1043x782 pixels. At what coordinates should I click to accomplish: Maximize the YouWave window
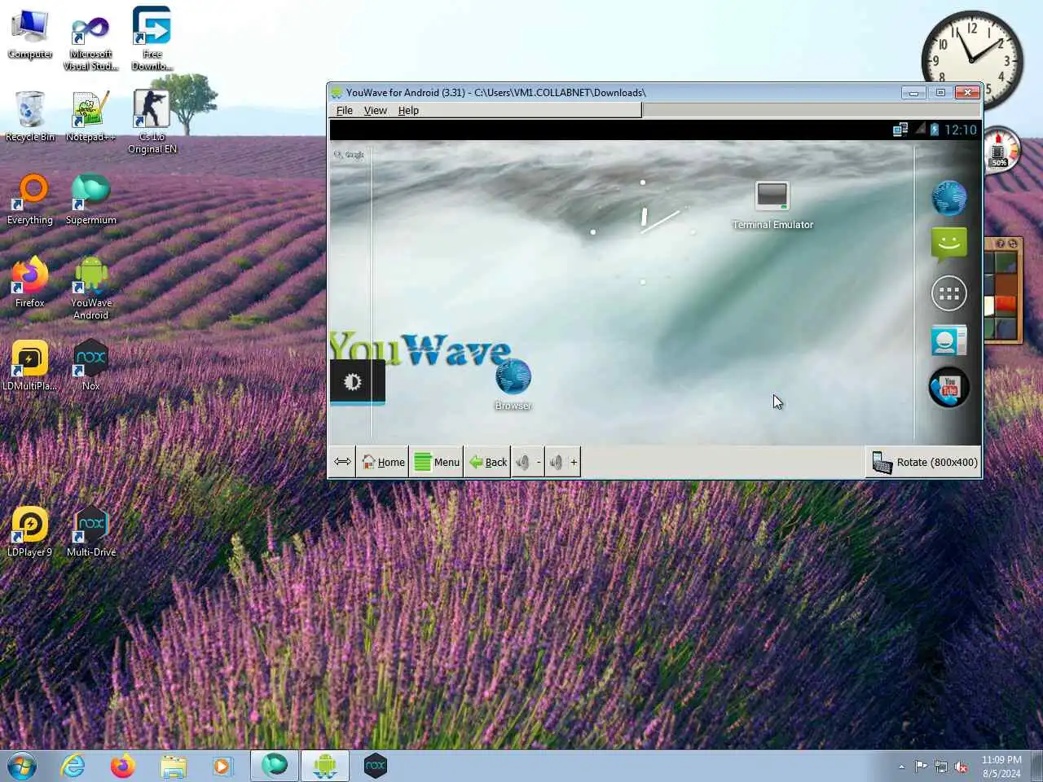[x=940, y=93]
